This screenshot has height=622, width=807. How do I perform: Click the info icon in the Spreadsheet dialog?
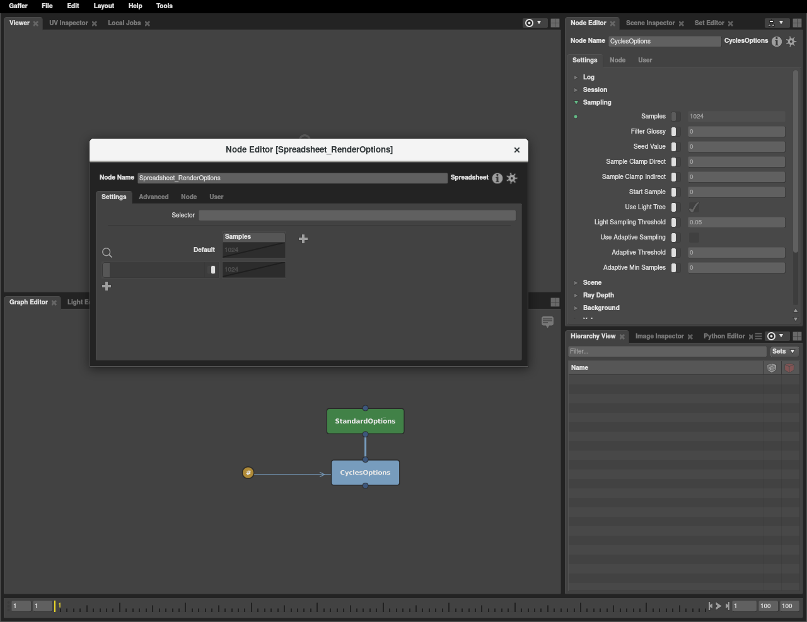coord(497,178)
